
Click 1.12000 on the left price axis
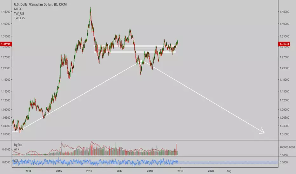click(6, 100)
